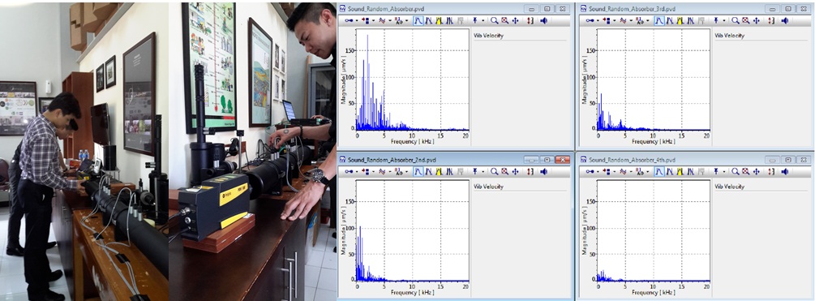Click harmonic cursor icon in Absorber_2nd.pvd toolbar
Viewport: 815px width, 301px height.
[450, 171]
